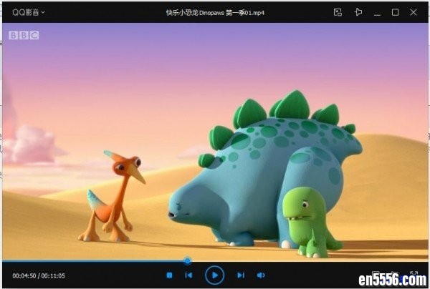Click the elapsed time 00:04:50
Viewport: 430px width, 289px height.
(x=24, y=276)
